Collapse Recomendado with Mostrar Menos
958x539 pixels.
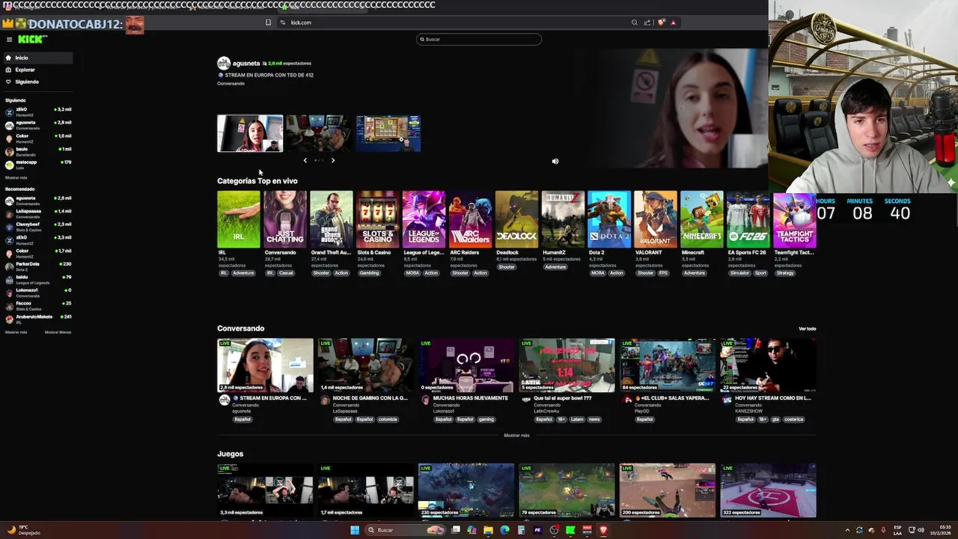tap(58, 332)
